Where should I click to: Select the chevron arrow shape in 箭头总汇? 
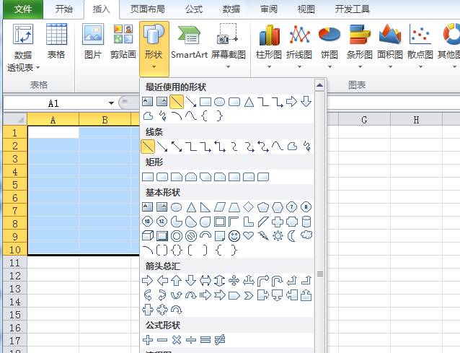coord(249,295)
